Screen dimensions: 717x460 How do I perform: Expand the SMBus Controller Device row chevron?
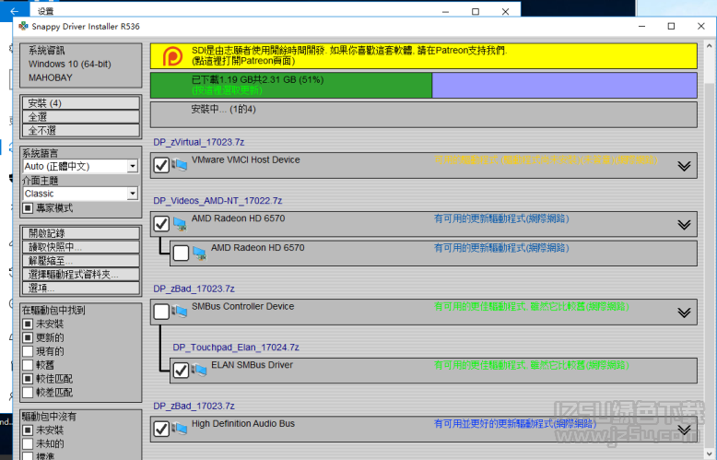click(x=684, y=312)
